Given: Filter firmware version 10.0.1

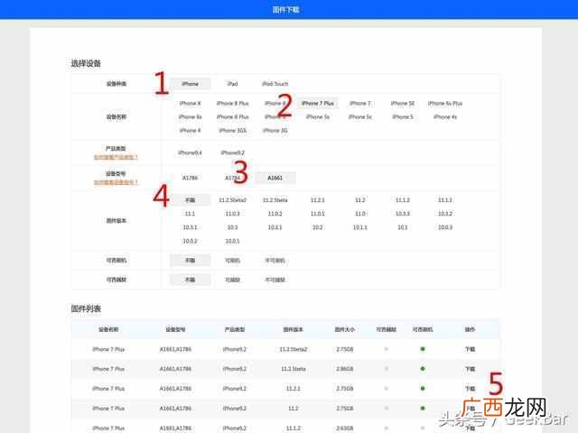Looking at the screenshot, I should pyautogui.click(x=233, y=241).
